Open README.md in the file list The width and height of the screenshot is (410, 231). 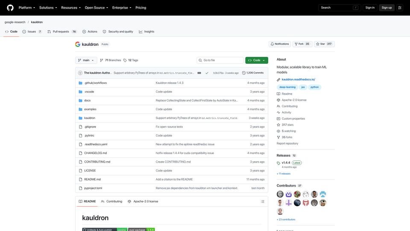pyautogui.click(x=92, y=179)
